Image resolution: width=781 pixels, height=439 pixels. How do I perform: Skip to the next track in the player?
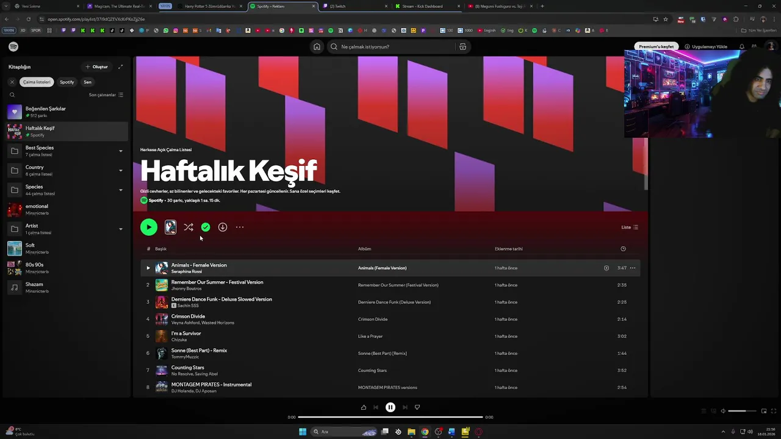405,407
